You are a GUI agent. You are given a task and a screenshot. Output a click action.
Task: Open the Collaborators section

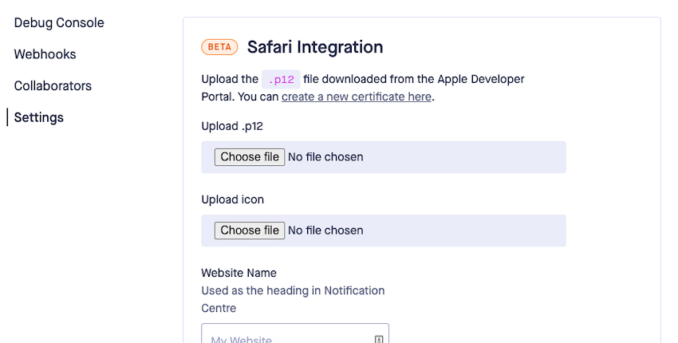pos(53,85)
